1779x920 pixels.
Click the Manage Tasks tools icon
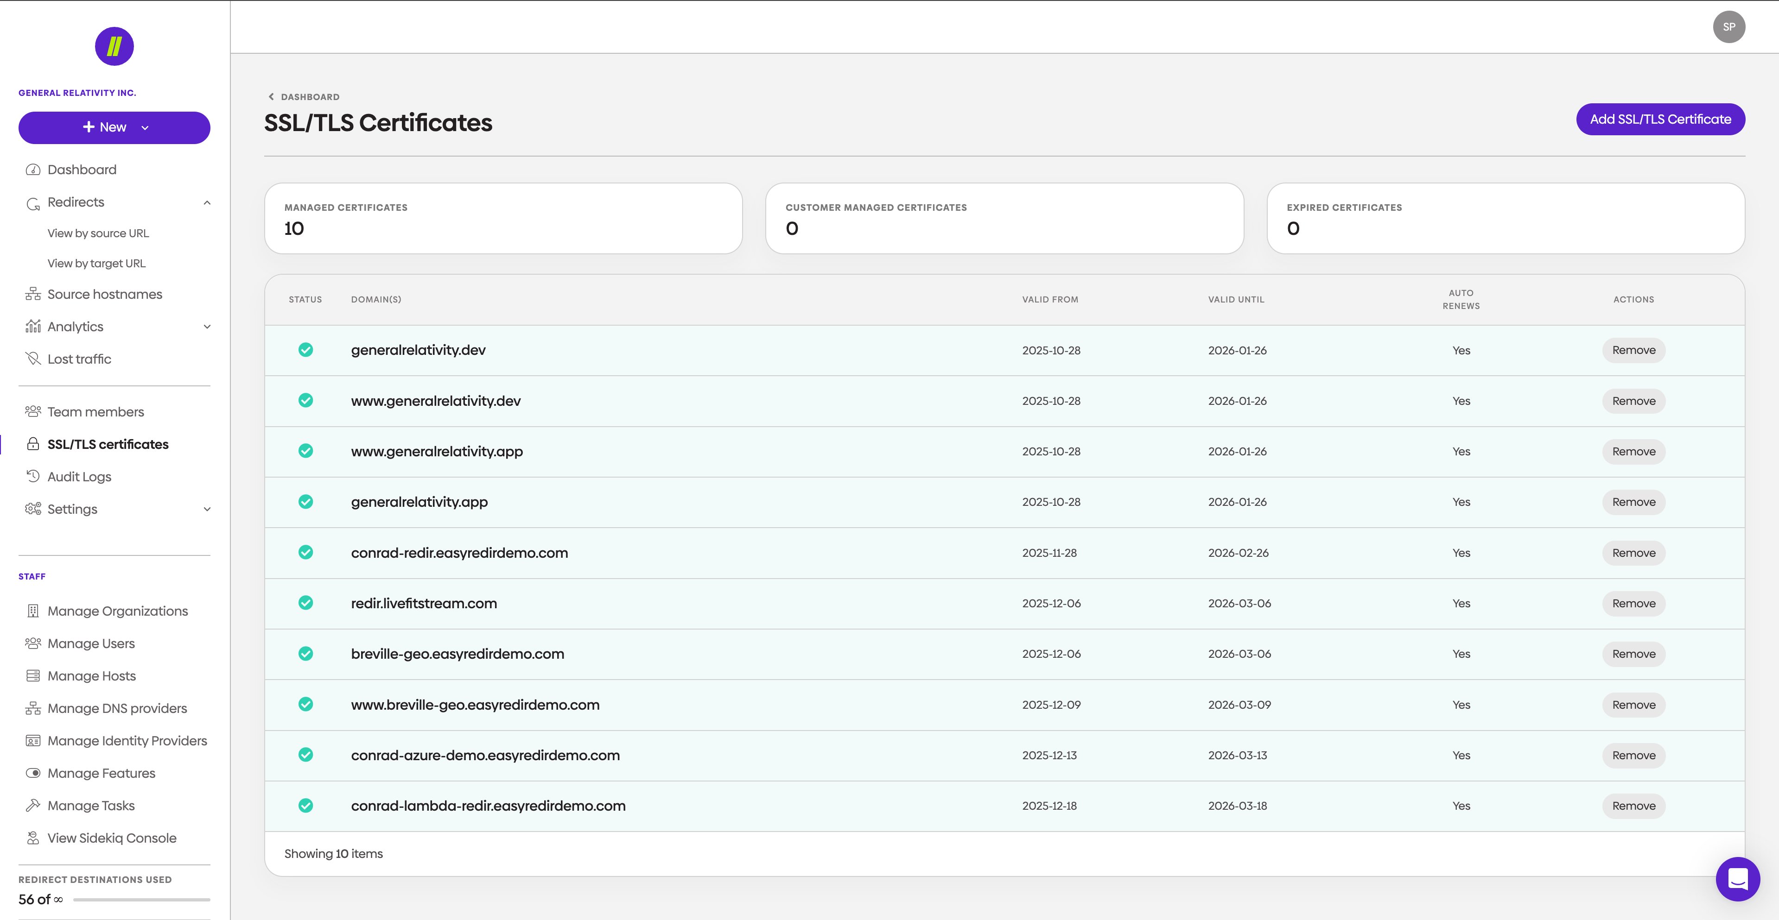point(32,806)
